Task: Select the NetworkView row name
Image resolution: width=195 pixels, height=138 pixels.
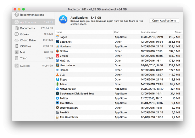Action: 68,89
